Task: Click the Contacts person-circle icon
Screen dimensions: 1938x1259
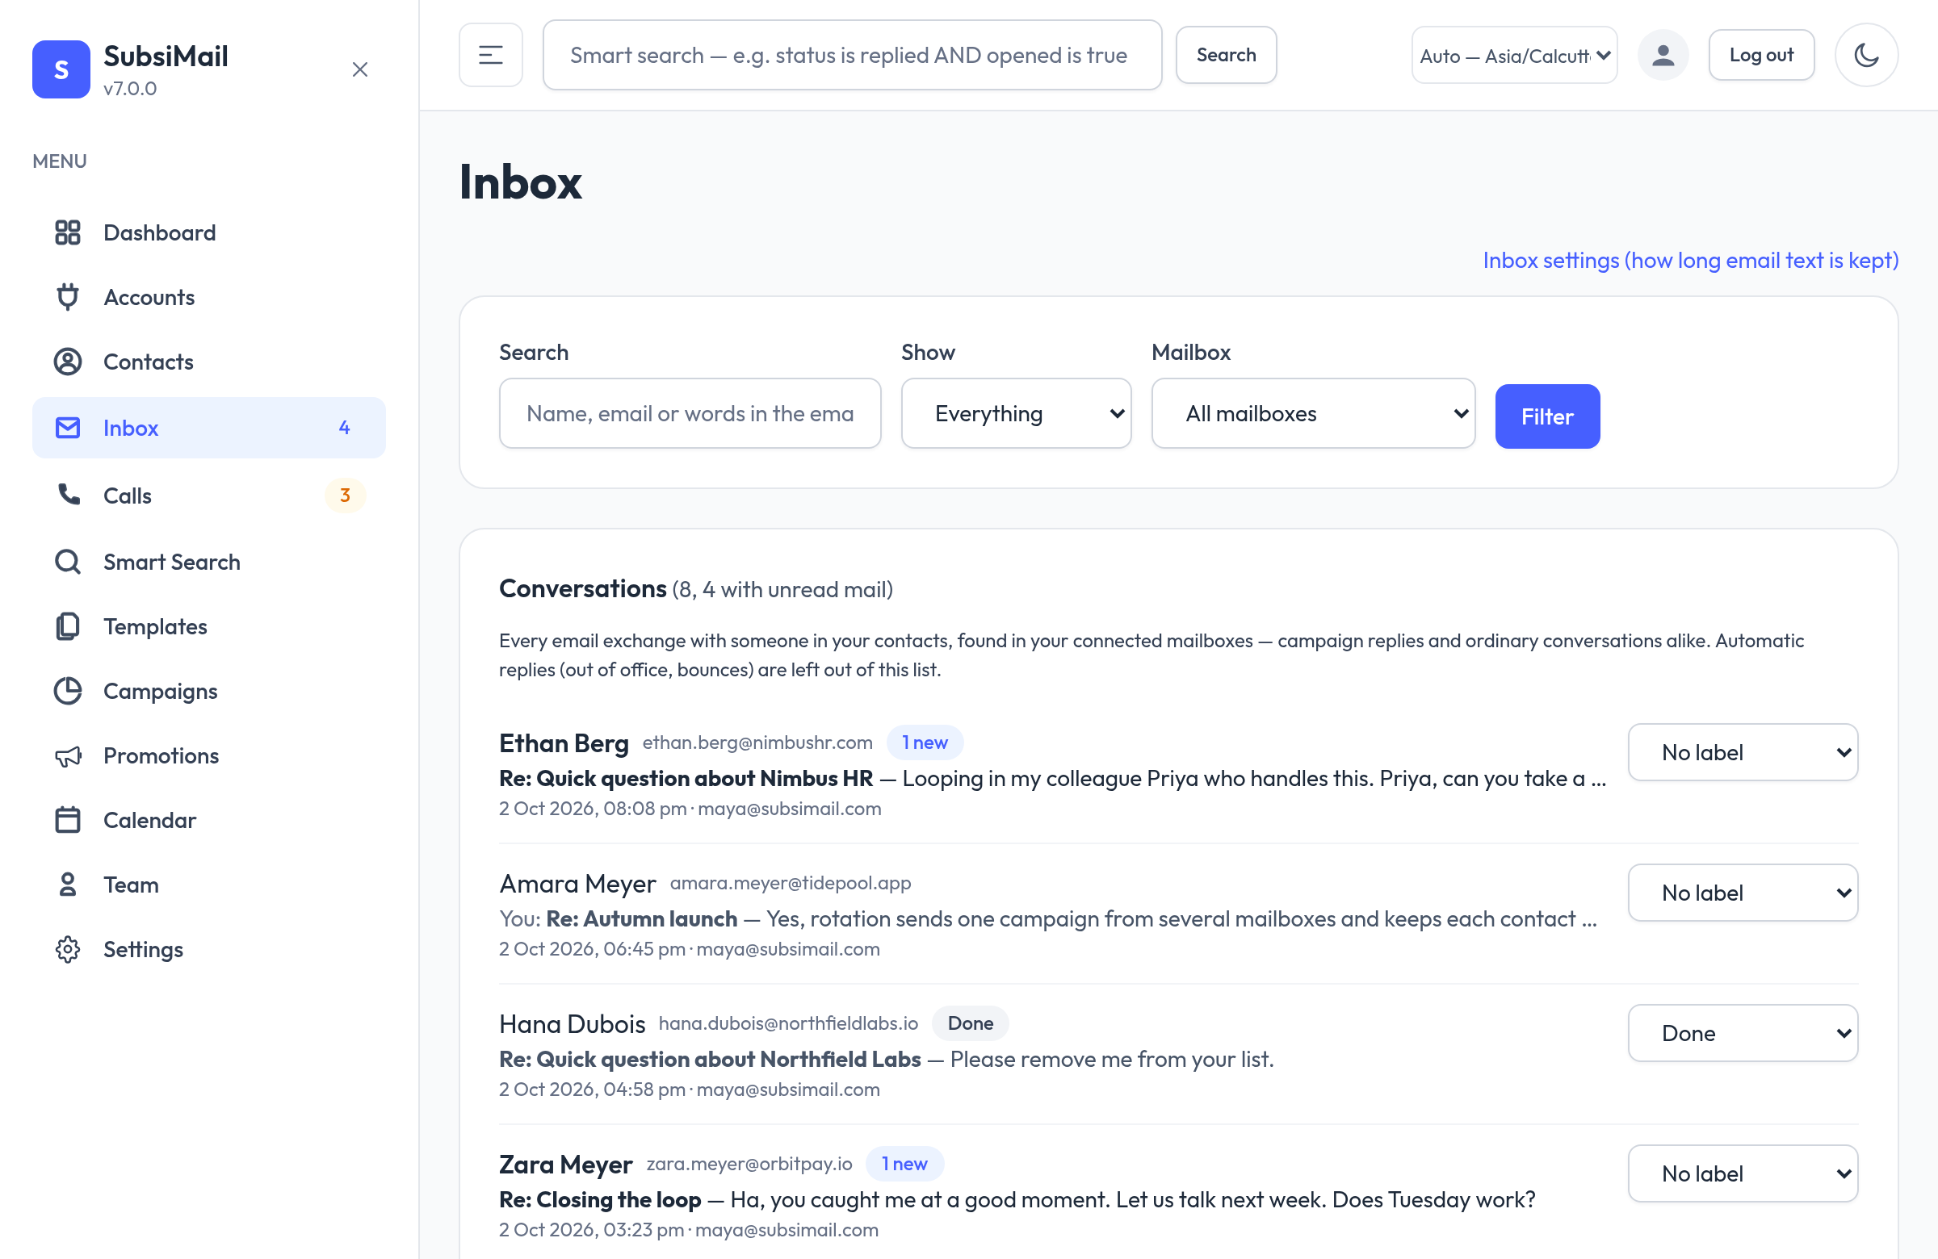Action: point(68,362)
